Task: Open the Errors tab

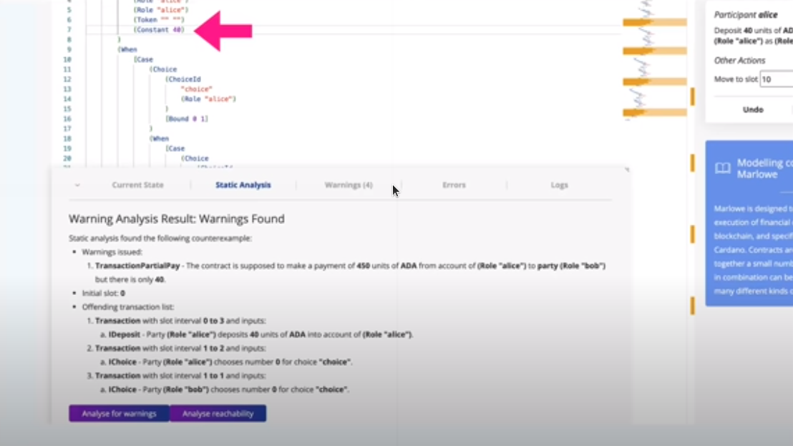Action: pyautogui.click(x=454, y=185)
